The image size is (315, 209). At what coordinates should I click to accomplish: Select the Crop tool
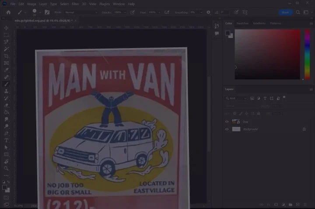click(x=6, y=56)
